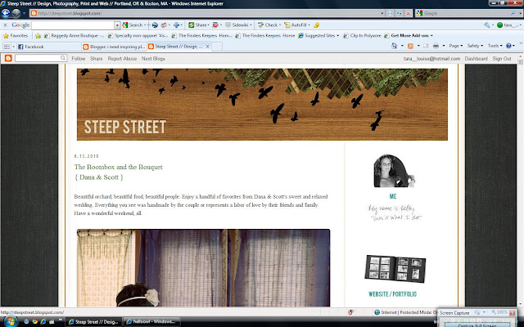Open the Raggedy Anne Boutique favorite
Screen dimensions: 524x327
pos(75,35)
